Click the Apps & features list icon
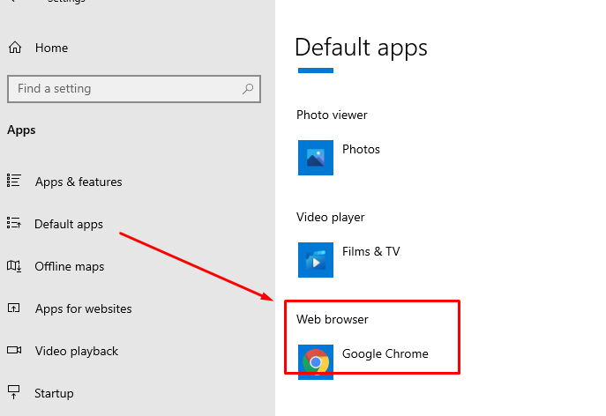 pyautogui.click(x=14, y=182)
